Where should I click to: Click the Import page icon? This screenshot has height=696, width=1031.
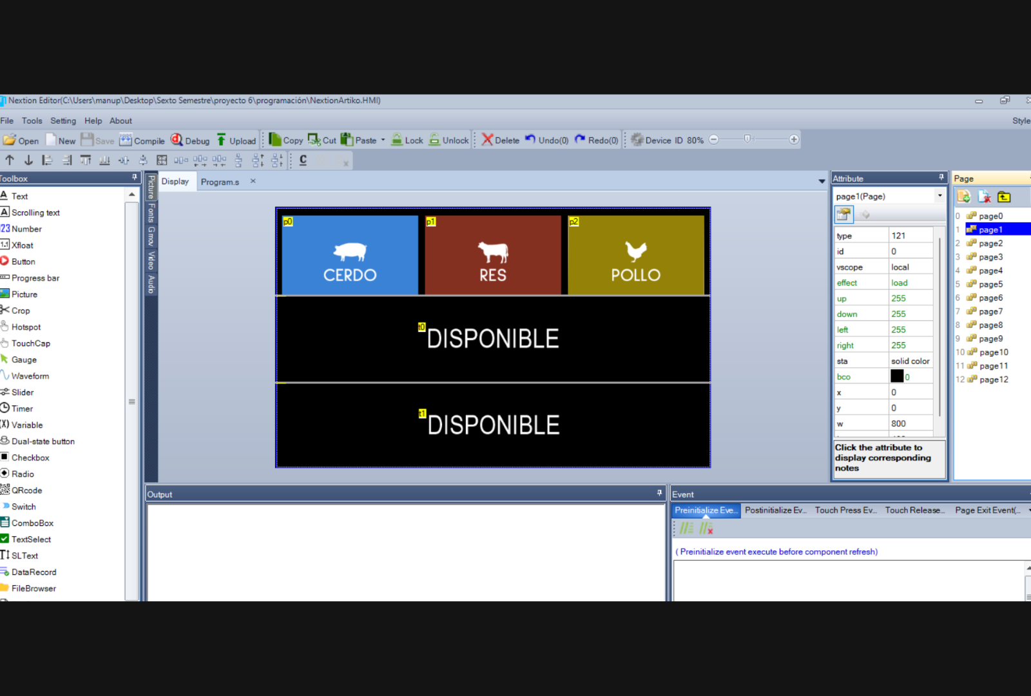click(1004, 197)
